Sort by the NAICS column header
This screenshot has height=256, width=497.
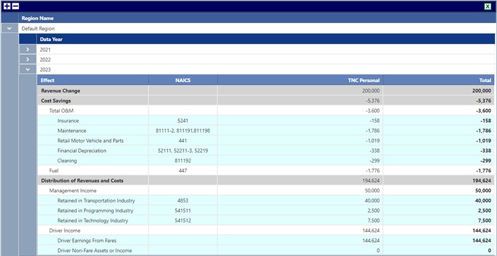(x=183, y=80)
